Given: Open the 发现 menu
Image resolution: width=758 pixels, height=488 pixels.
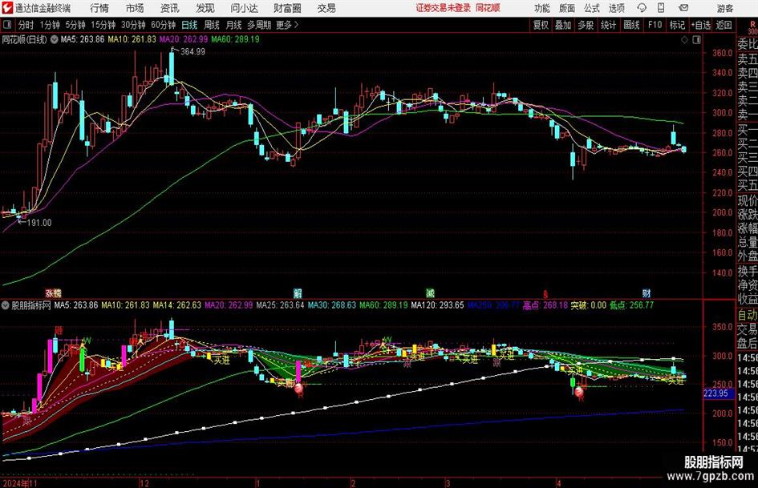Looking at the screenshot, I should [x=205, y=8].
